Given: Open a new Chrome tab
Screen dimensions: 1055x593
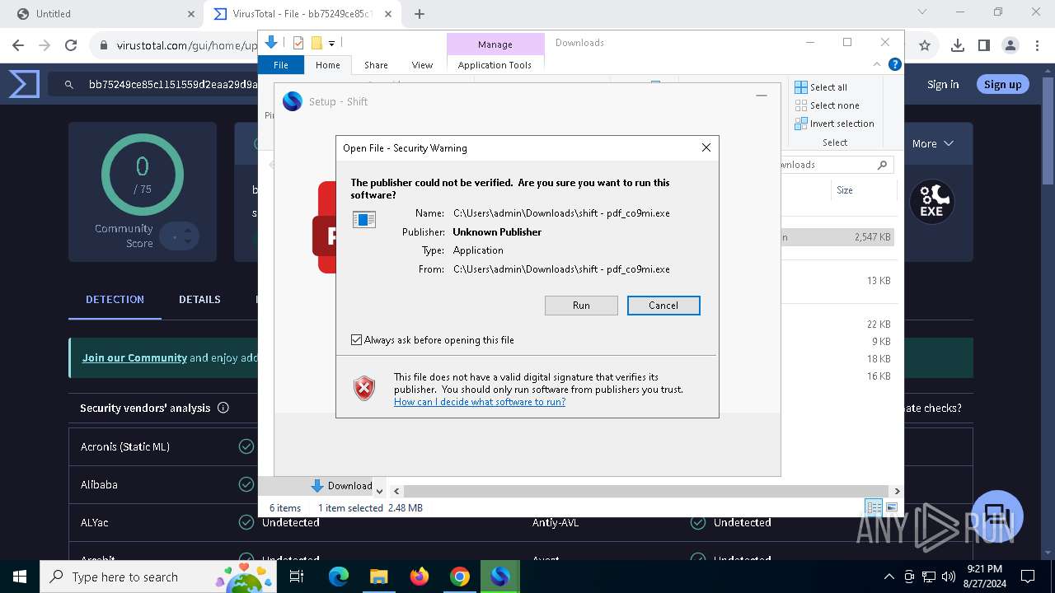Looking at the screenshot, I should tap(420, 14).
